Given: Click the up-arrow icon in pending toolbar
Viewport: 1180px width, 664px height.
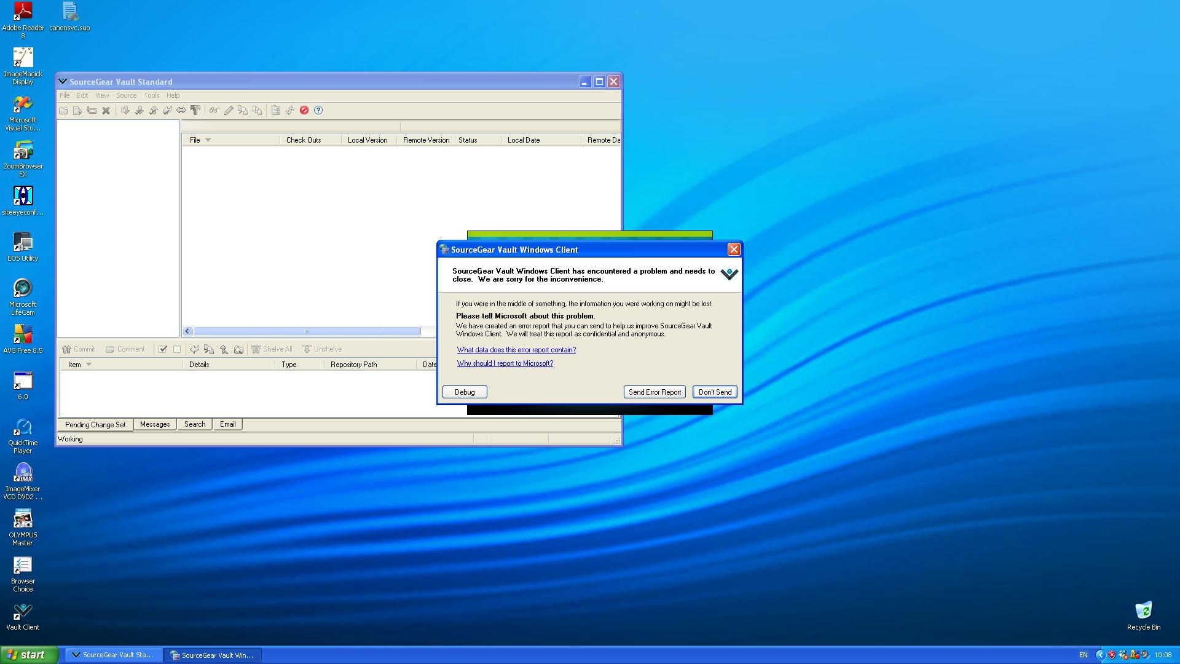Looking at the screenshot, I should tap(224, 349).
